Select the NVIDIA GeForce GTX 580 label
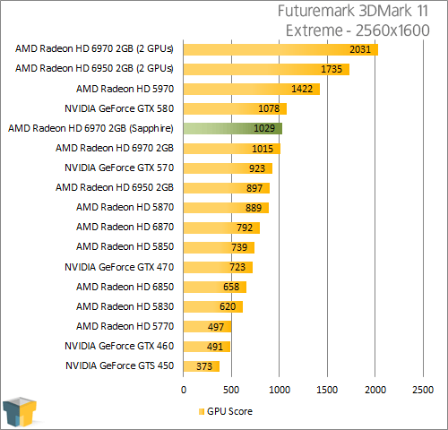Viewport: 448px width, 430px height. coord(119,108)
